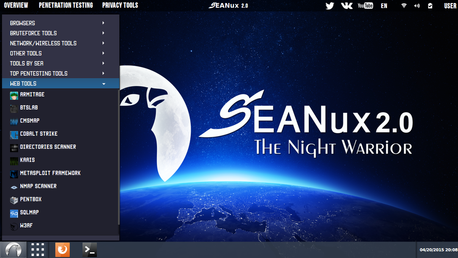Launch the W3AF tool
Screen dimensions: 458x258
point(27,226)
